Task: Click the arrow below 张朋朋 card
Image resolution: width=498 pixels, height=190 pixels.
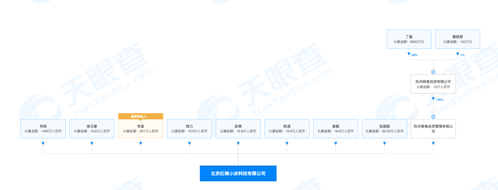Action: tap(384, 143)
